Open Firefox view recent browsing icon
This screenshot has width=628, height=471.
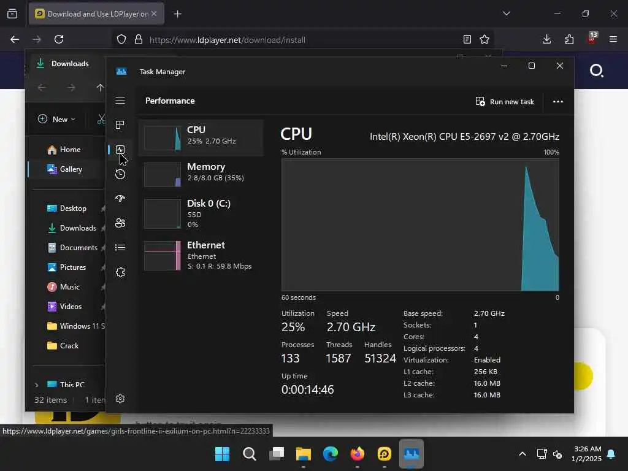12,13
